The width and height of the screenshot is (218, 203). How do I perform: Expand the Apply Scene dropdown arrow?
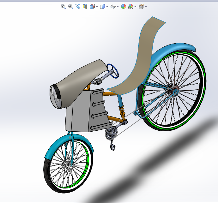[136, 7]
